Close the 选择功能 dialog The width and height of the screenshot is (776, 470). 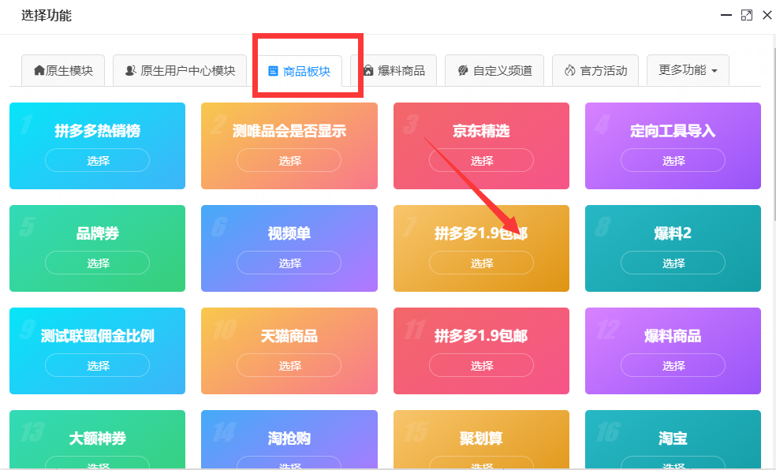point(767,15)
